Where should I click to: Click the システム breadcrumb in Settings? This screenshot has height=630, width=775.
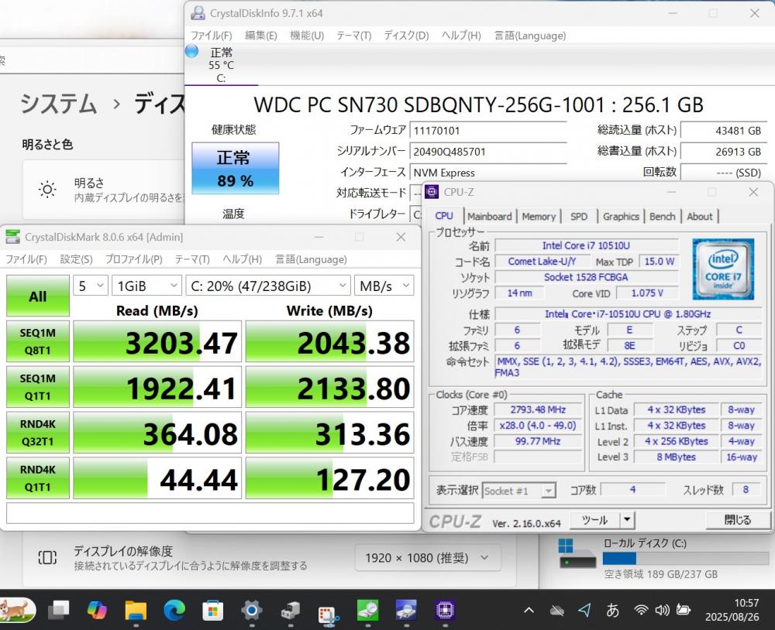(58, 104)
